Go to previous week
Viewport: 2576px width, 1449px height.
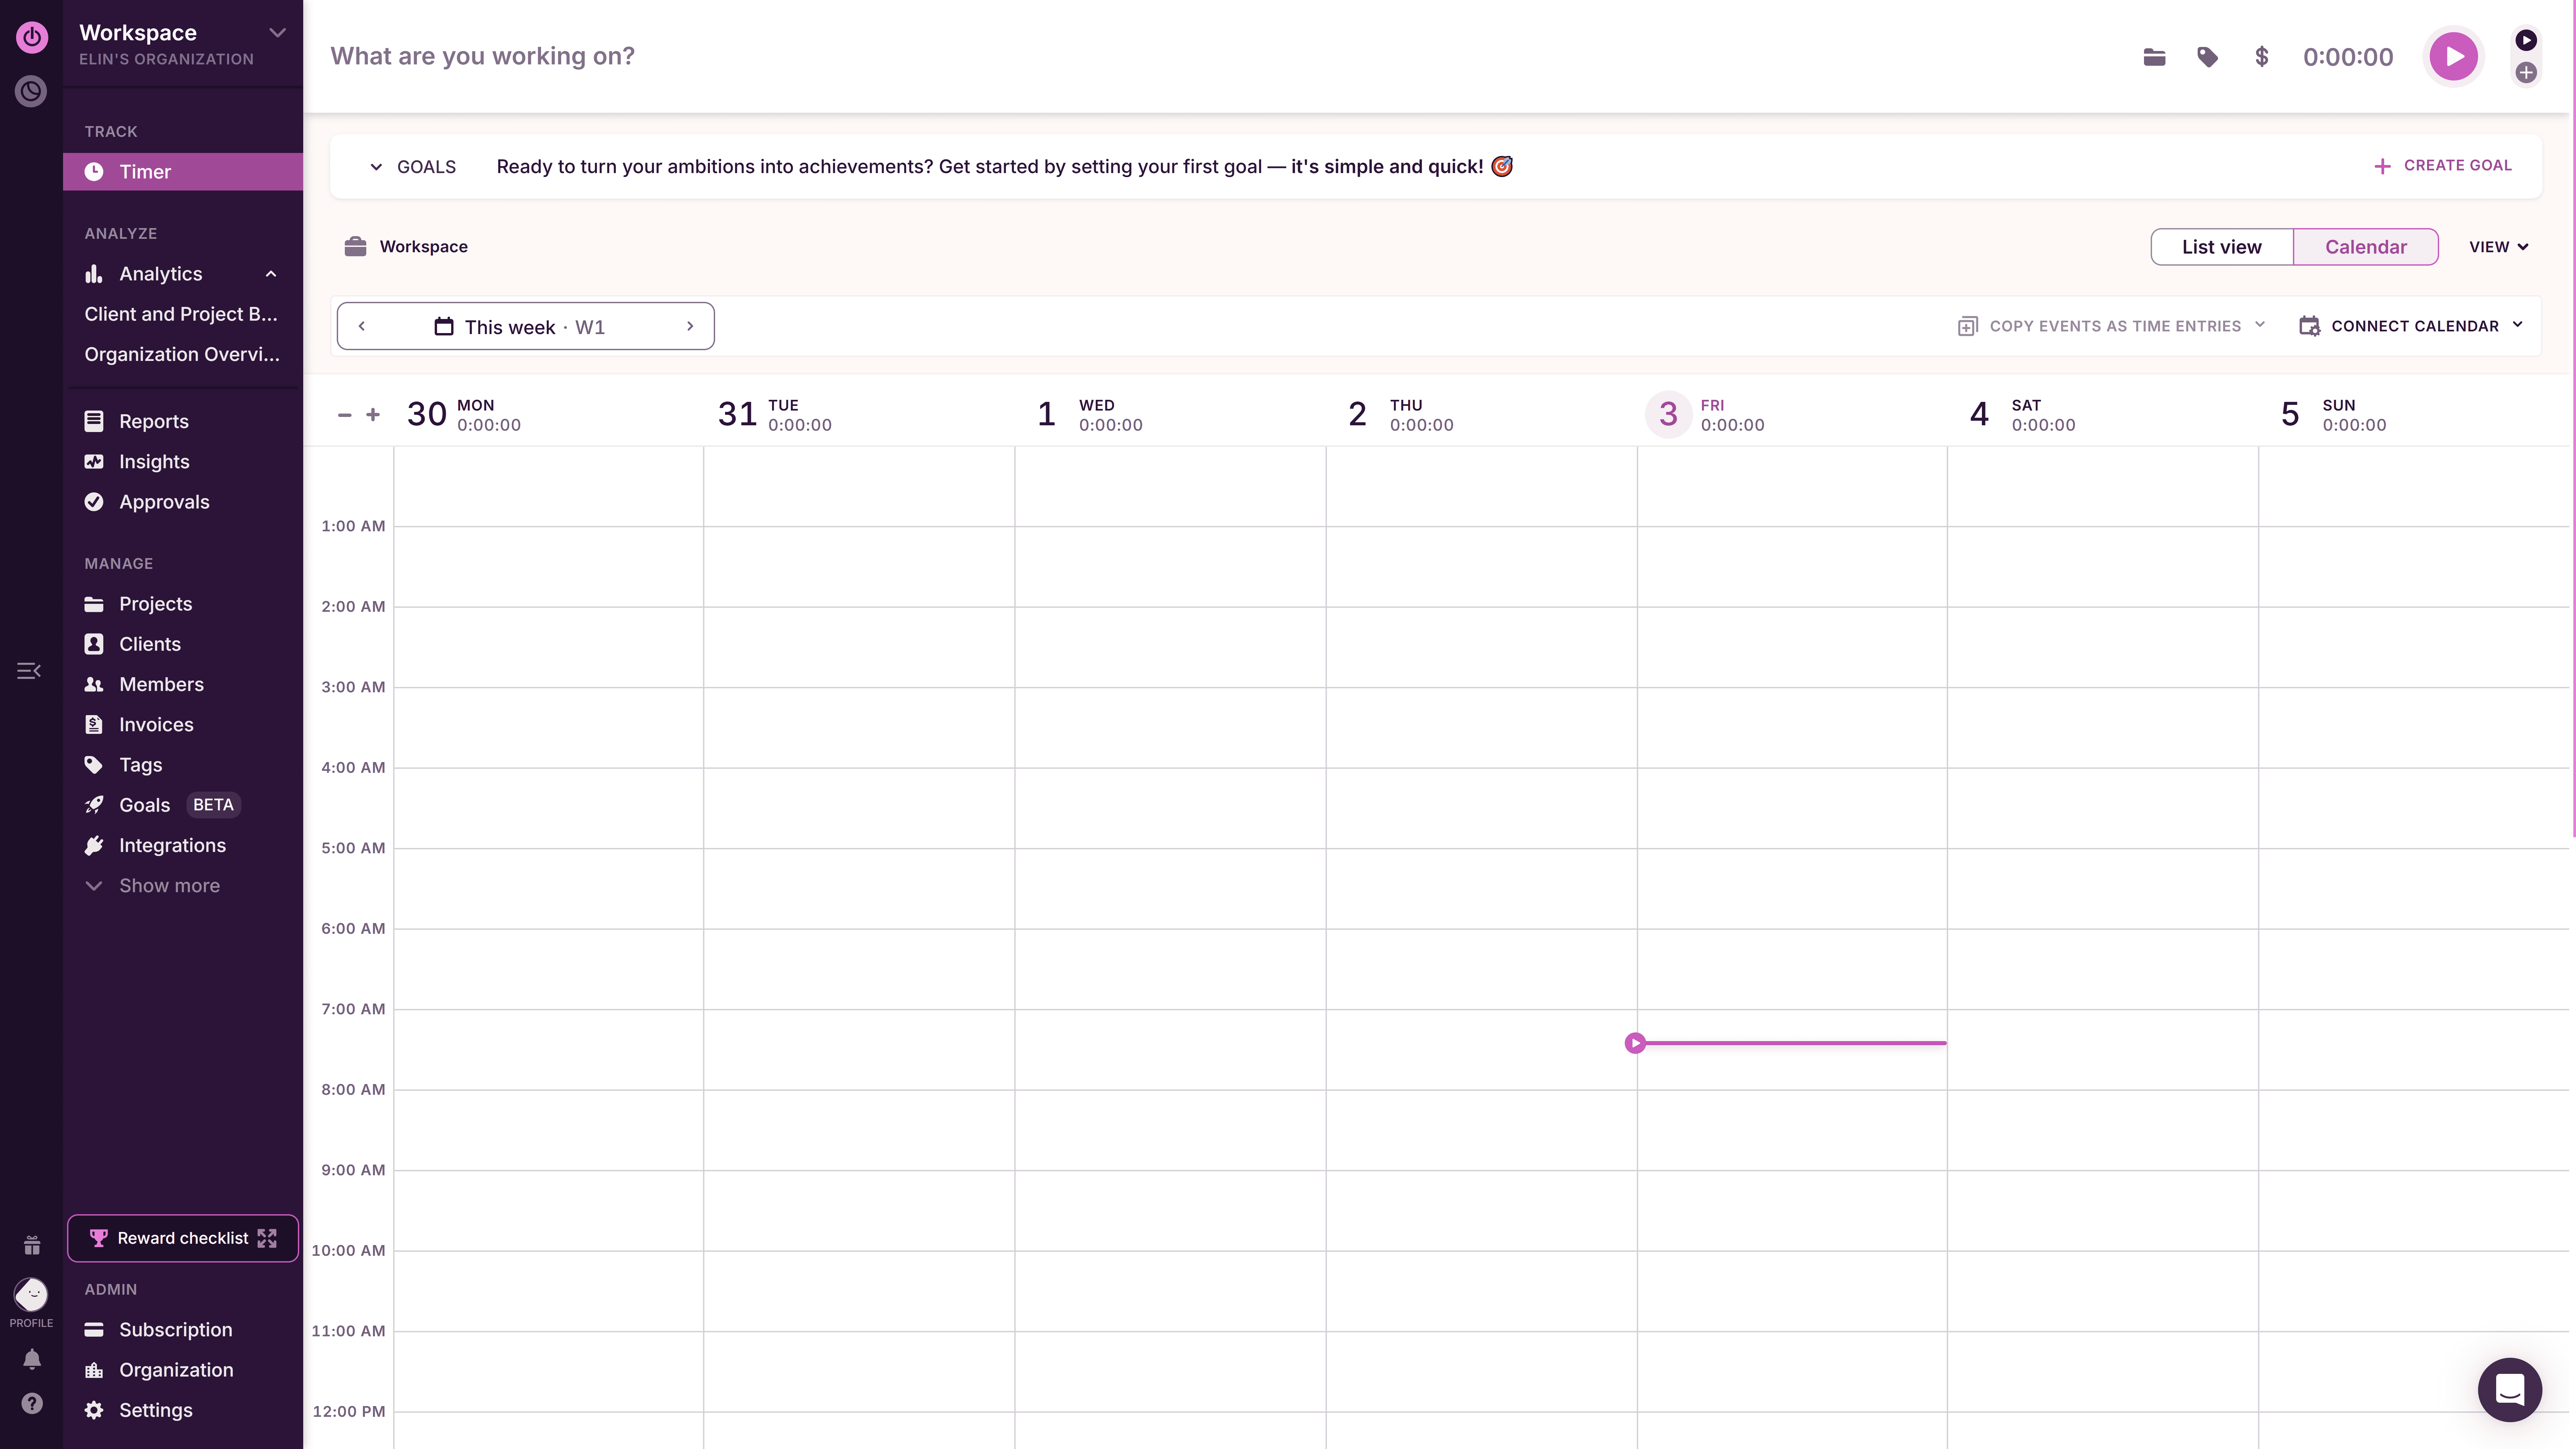click(x=362, y=326)
